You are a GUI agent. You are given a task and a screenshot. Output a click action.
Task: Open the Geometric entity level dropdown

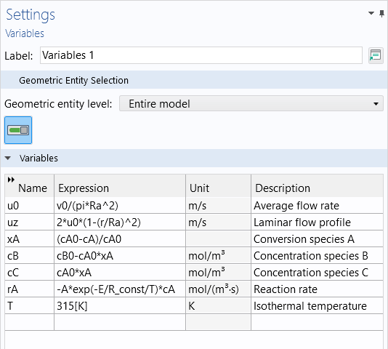pos(251,104)
